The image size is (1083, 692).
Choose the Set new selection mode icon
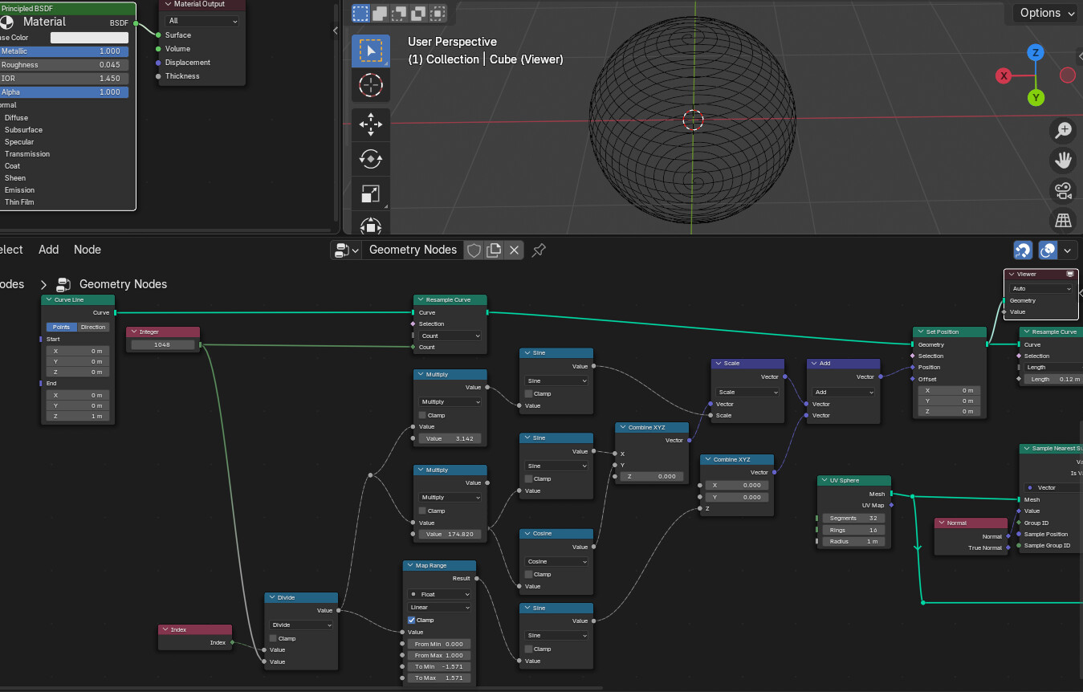click(x=360, y=13)
